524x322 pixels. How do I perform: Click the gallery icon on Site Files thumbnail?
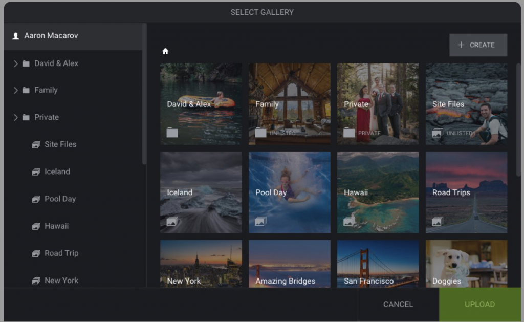click(437, 133)
